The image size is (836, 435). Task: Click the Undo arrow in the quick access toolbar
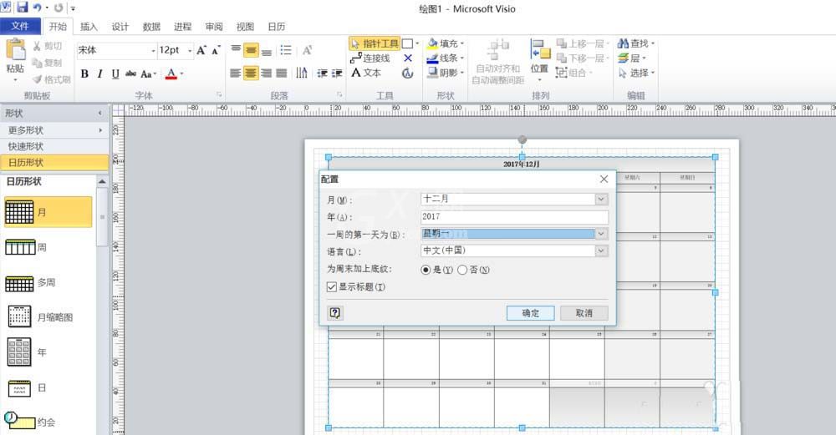click(x=37, y=8)
